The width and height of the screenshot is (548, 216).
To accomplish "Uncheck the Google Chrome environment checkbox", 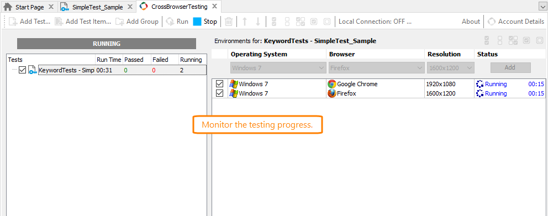I will tap(220, 84).
